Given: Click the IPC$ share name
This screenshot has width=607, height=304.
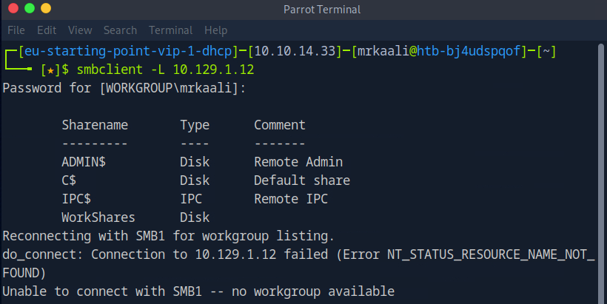Looking at the screenshot, I should (77, 199).
